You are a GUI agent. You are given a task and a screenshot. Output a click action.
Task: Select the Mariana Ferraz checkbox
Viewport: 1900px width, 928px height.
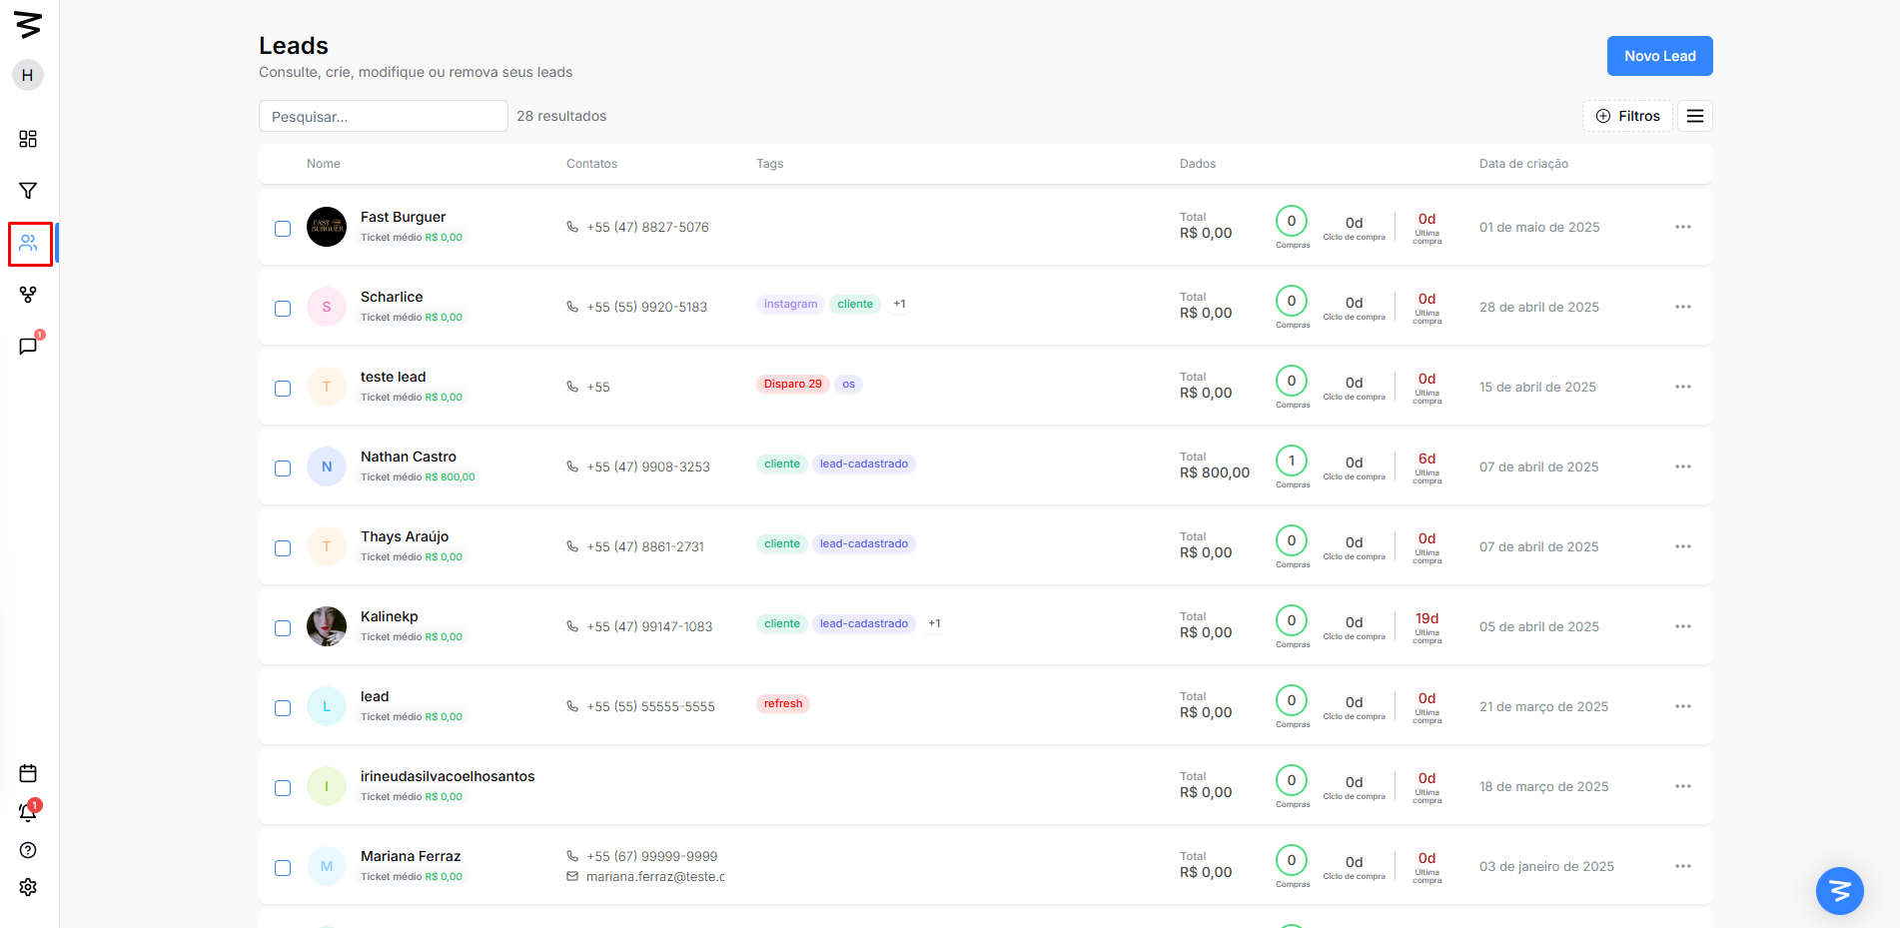pos(283,868)
